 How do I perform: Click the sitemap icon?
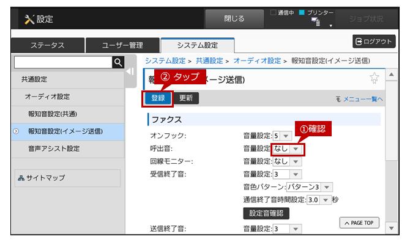pos(21,178)
